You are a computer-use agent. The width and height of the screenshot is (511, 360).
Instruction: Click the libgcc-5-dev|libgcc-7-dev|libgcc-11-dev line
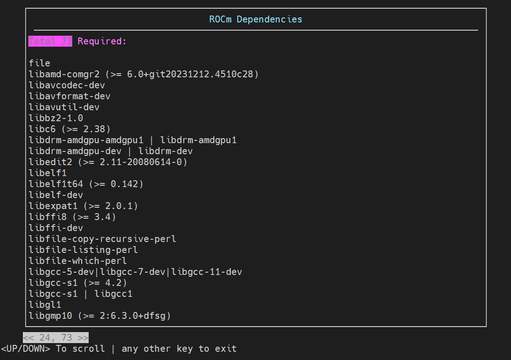pos(136,272)
